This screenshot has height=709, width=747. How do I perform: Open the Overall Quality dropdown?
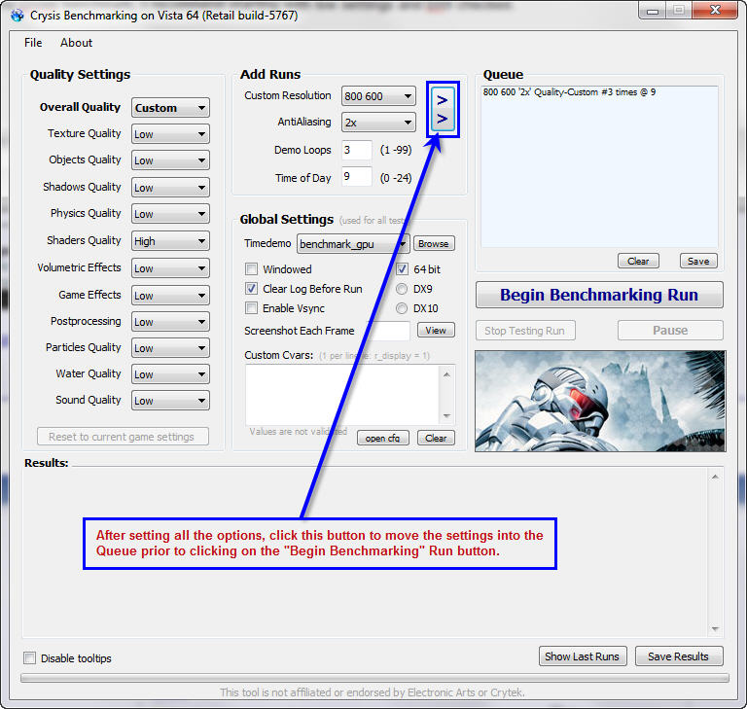pyautogui.click(x=170, y=108)
